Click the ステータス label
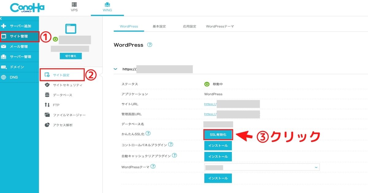This screenshot has height=193, width=368. [x=130, y=84]
